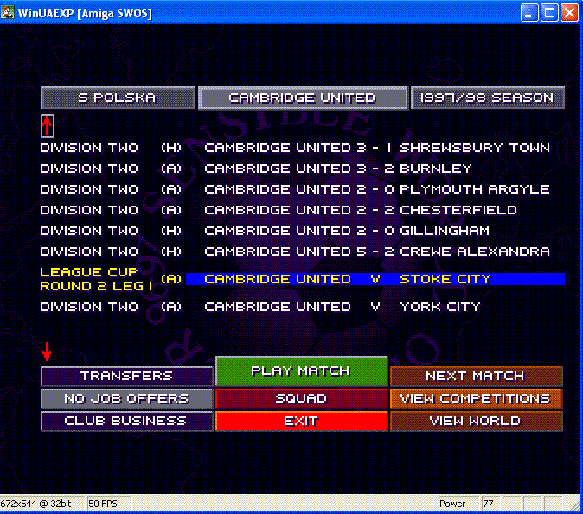
Task: Select the York City upcoming fixture
Action: 342,307
